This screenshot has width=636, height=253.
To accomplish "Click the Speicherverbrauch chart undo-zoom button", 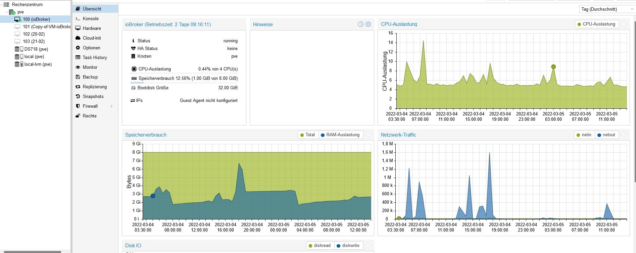I will pyautogui.click(x=368, y=135).
